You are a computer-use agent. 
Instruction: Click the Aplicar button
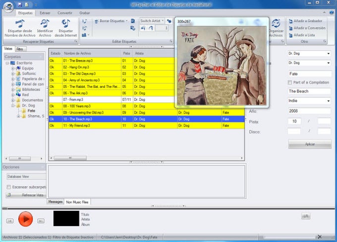[x=310, y=144]
